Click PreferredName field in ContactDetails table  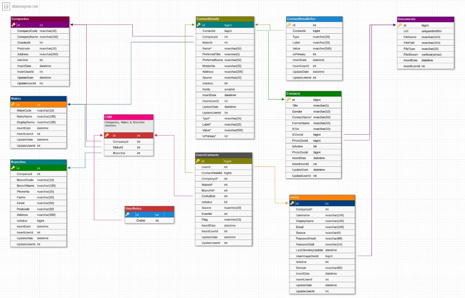[x=225, y=60]
